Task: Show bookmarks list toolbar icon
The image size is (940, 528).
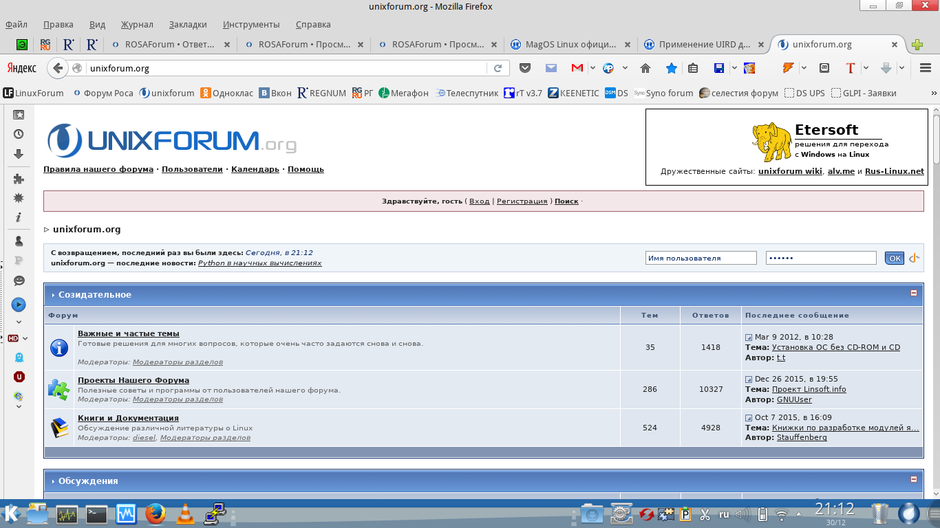Action: coord(693,68)
